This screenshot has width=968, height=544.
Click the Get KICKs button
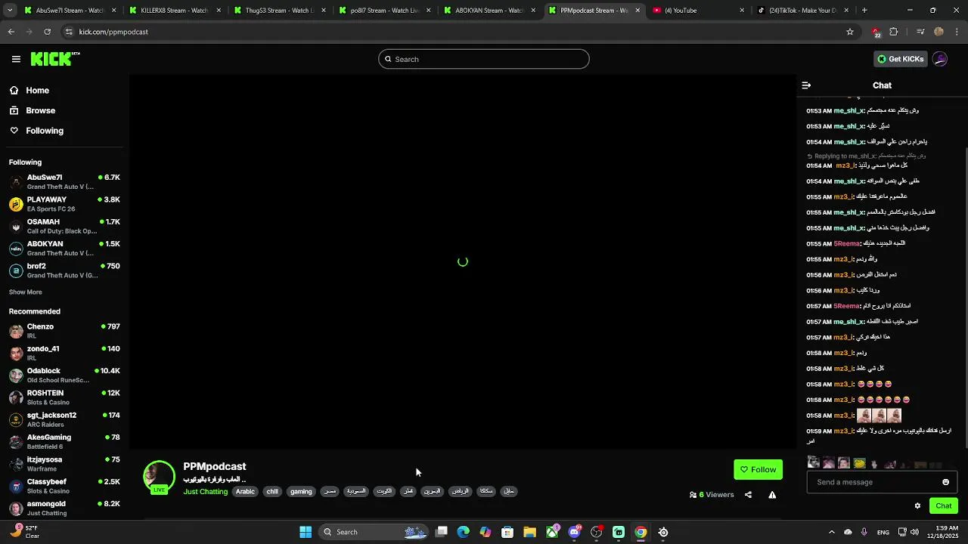pos(900,59)
